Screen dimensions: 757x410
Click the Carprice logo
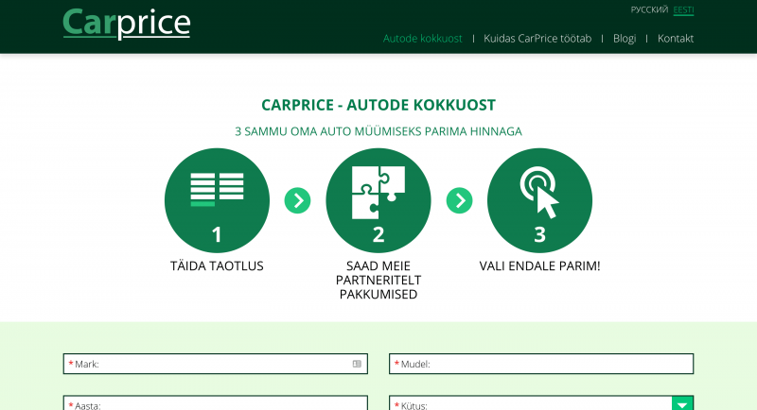[127, 24]
